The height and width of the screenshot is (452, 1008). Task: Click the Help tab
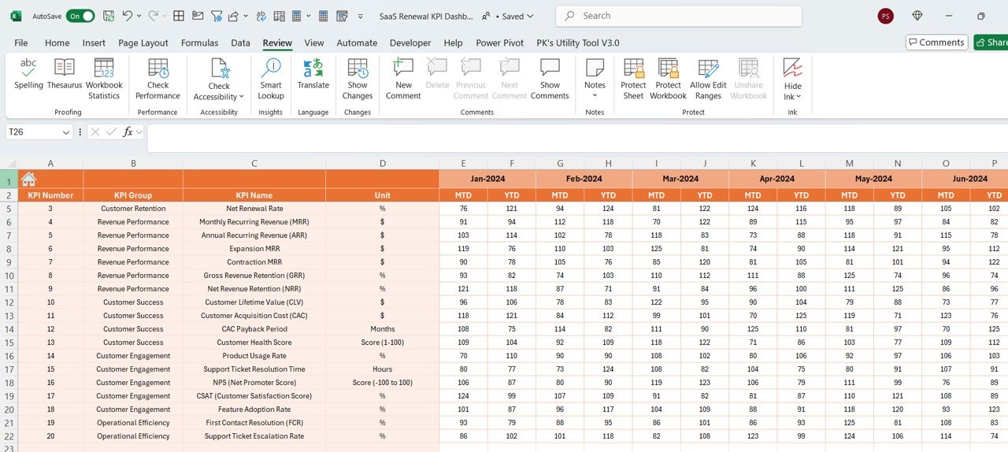(453, 43)
